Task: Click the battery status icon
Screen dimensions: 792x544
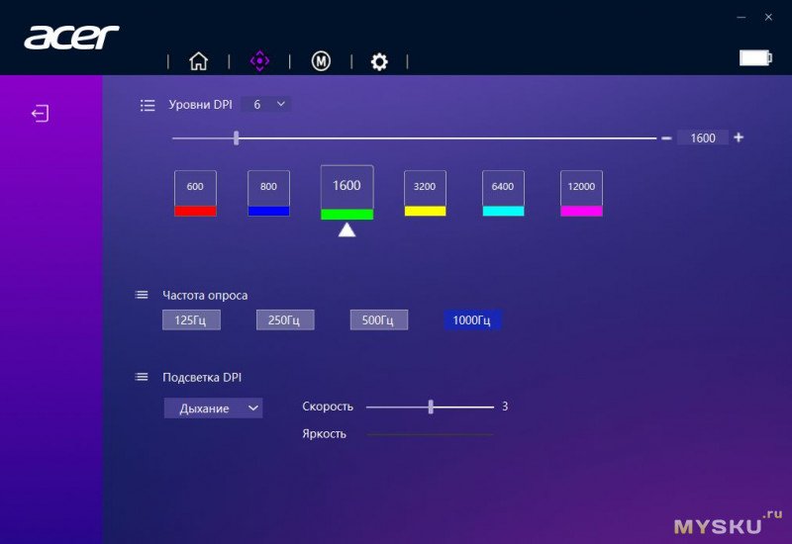Action: 754,58
